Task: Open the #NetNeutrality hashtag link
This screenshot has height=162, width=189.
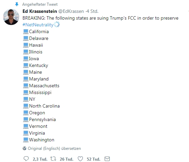Action: pos(38,25)
